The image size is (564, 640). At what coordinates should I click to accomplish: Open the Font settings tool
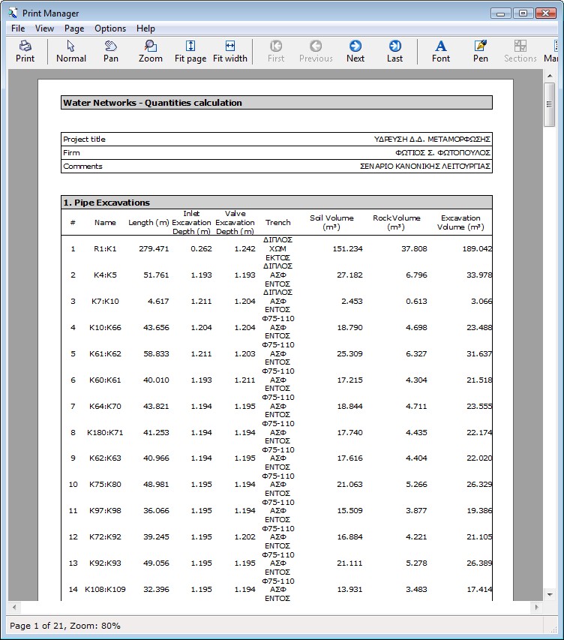pyautogui.click(x=441, y=51)
